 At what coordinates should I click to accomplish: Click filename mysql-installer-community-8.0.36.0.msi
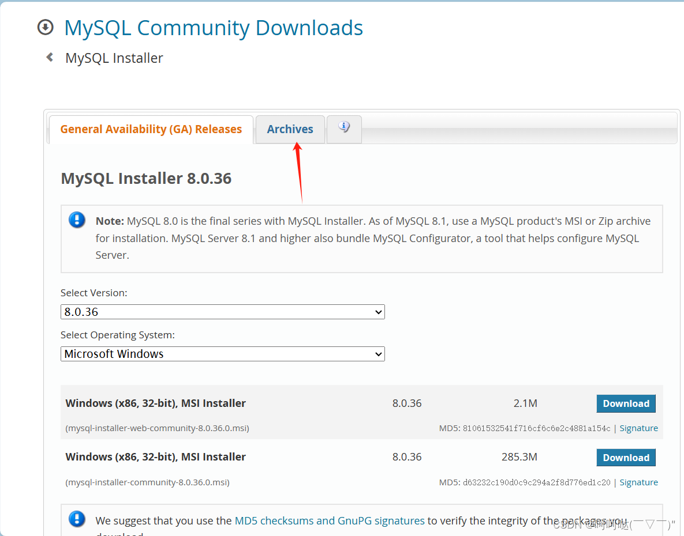coord(147,482)
